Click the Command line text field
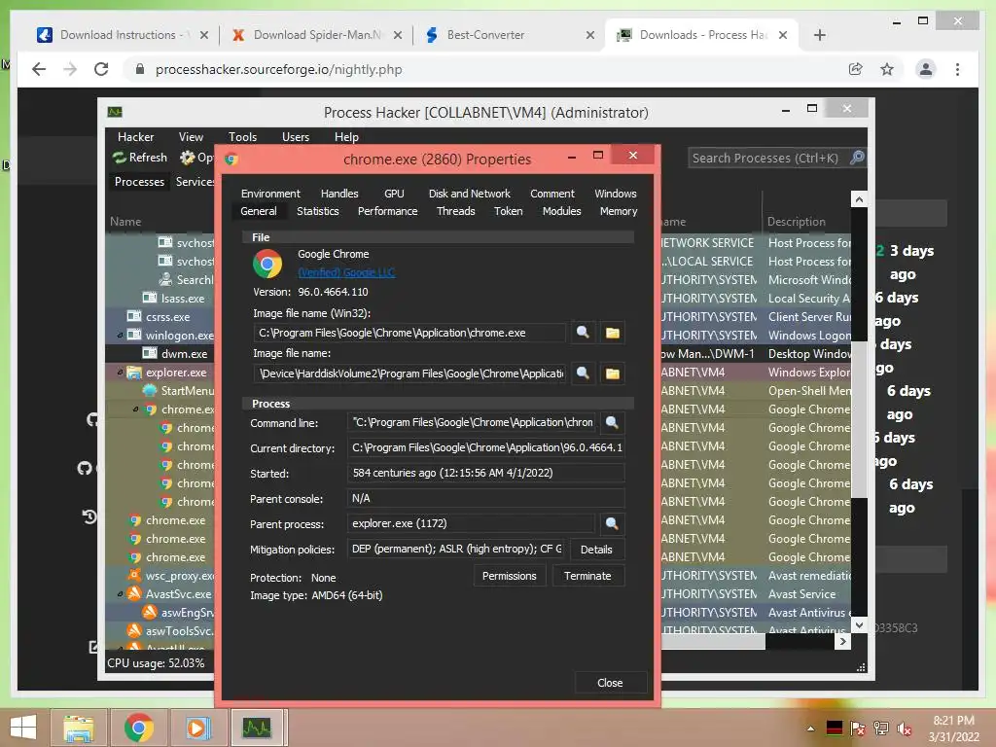 pos(473,422)
